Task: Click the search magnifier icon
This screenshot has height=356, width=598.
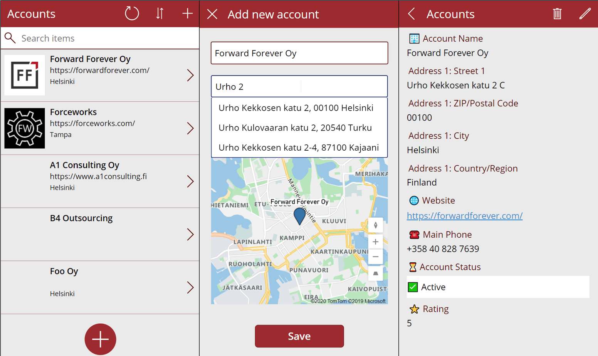Action: [x=10, y=38]
